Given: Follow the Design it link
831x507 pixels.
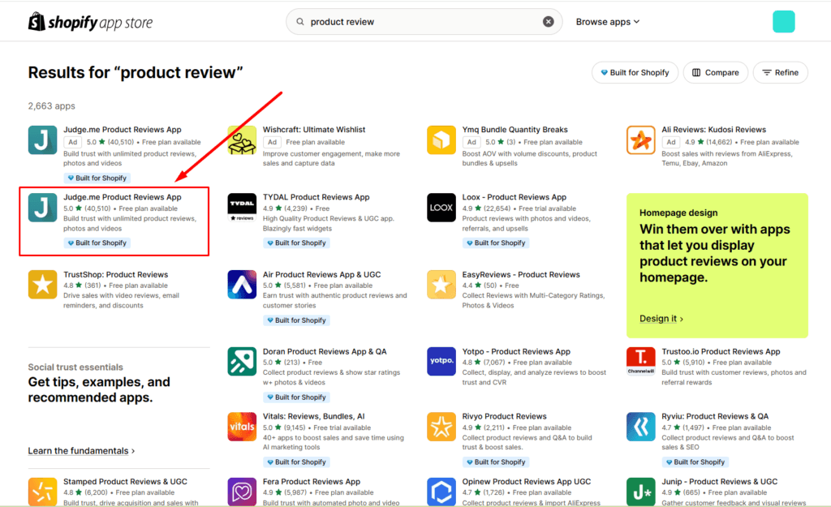Looking at the screenshot, I should point(661,319).
